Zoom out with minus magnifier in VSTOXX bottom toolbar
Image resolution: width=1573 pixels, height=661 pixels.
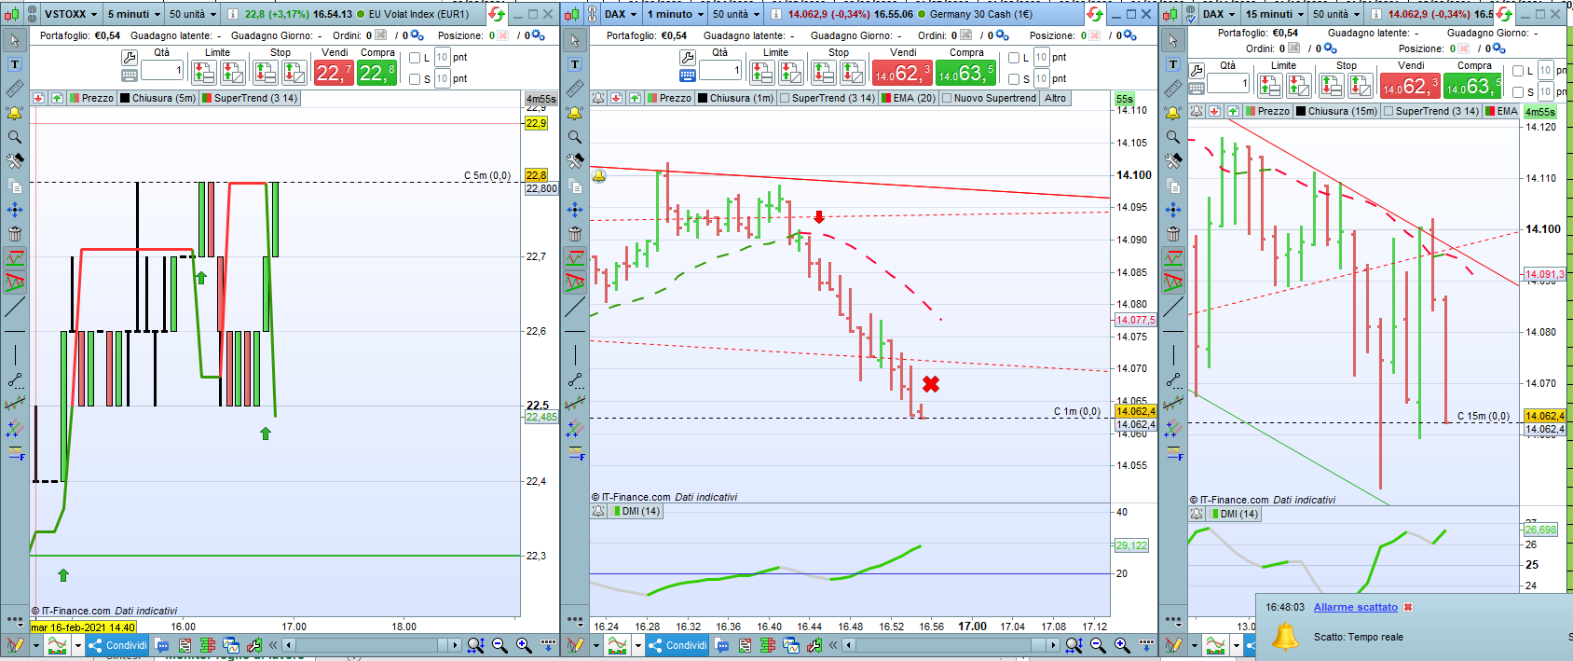click(499, 645)
